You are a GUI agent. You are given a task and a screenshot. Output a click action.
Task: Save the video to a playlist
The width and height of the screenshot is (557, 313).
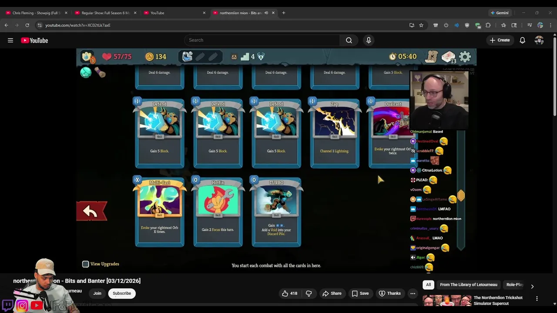pyautogui.click(x=360, y=293)
